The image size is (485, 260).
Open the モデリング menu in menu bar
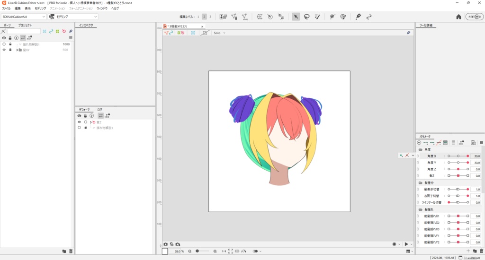pyautogui.click(x=40, y=9)
